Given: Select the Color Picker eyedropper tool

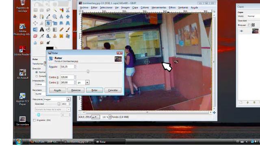Looking at the screenshot, I should 48,17.
